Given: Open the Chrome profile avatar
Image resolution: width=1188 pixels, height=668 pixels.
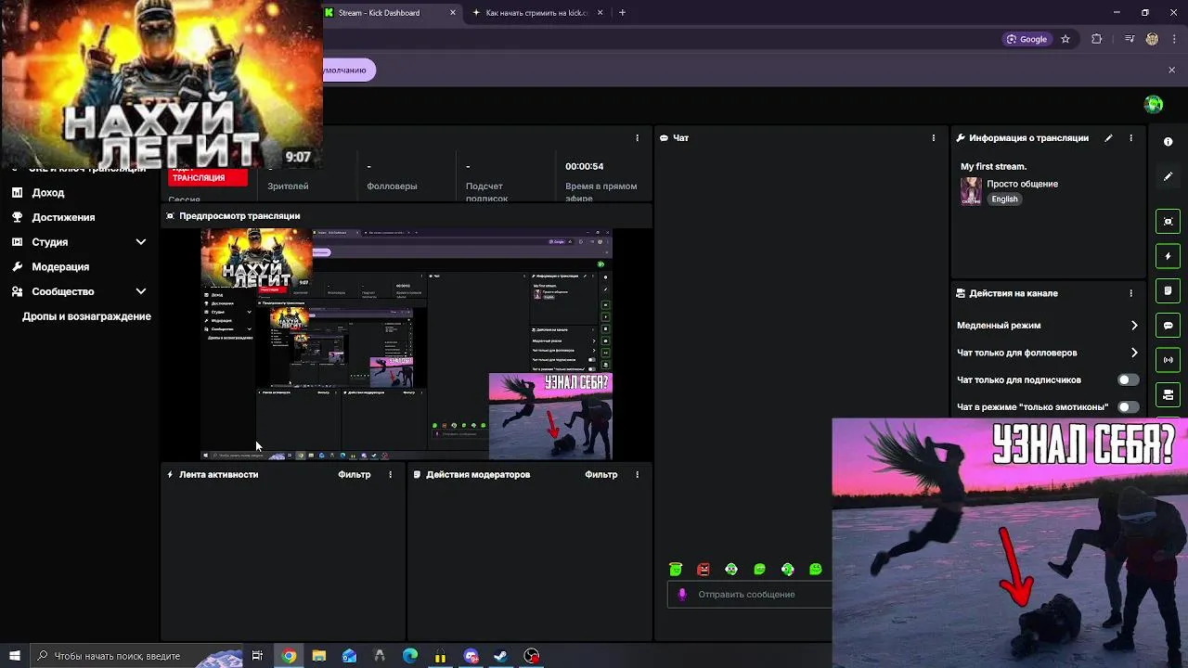Looking at the screenshot, I should (x=1152, y=39).
